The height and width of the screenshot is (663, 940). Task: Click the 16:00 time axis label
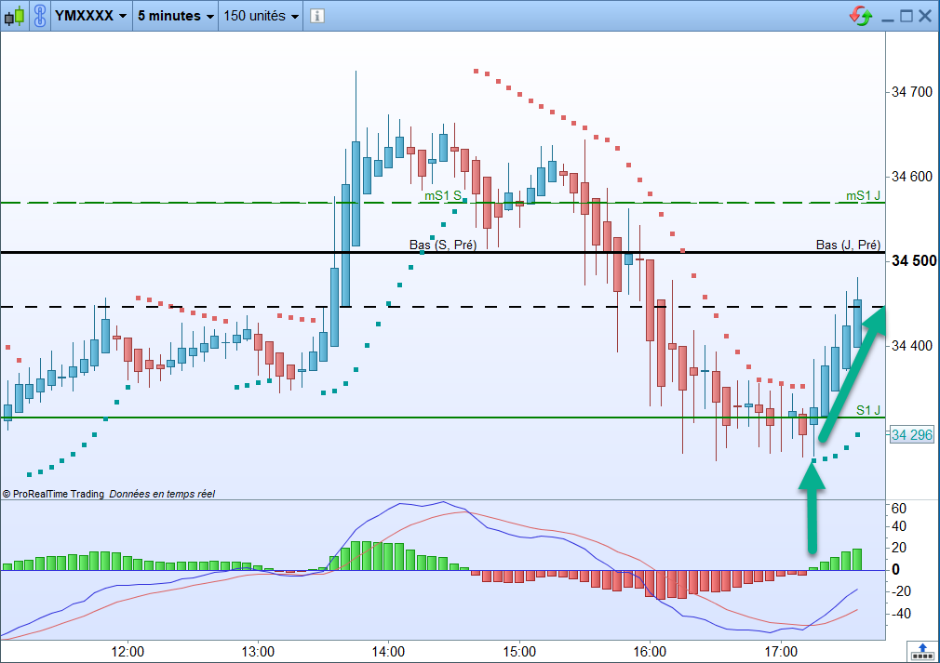point(650,652)
